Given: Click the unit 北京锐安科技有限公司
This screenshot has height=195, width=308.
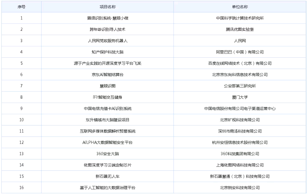Looking at the screenshot, I should tap(240, 188).
